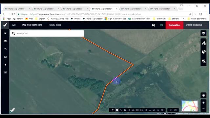Switch to the first HERE Map Creator tab
The width and height of the screenshot is (210, 118).
point(17,9)
